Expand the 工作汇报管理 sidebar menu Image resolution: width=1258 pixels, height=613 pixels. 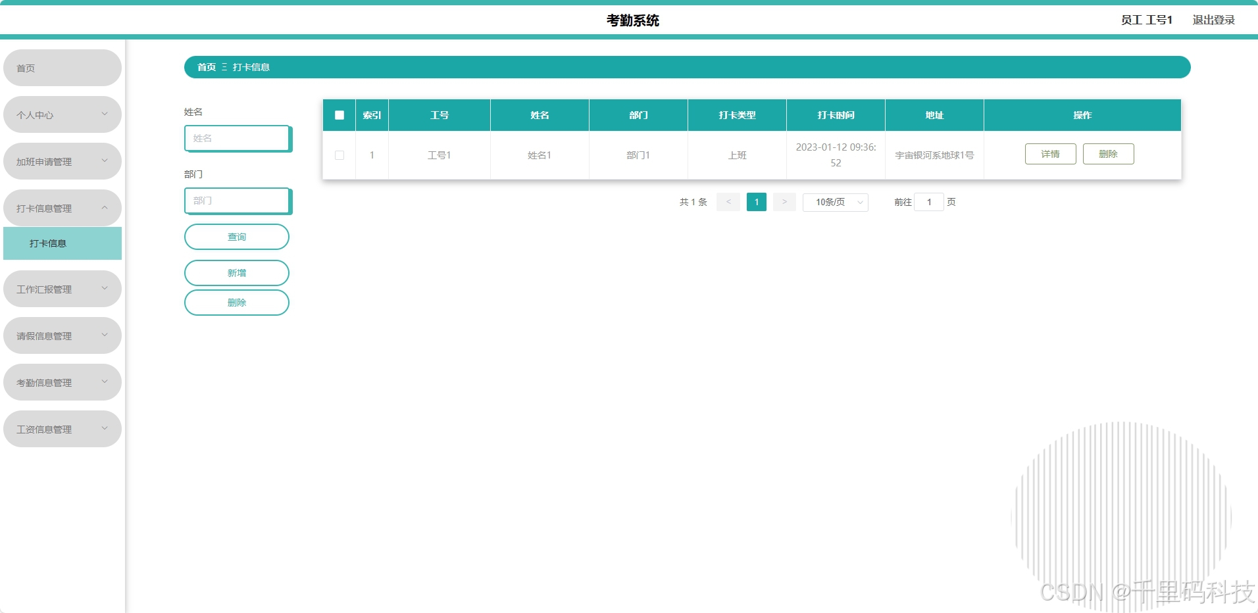point(63,289)
